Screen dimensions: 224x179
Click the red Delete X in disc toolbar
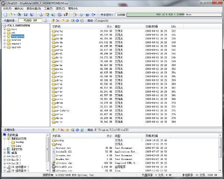58,21
